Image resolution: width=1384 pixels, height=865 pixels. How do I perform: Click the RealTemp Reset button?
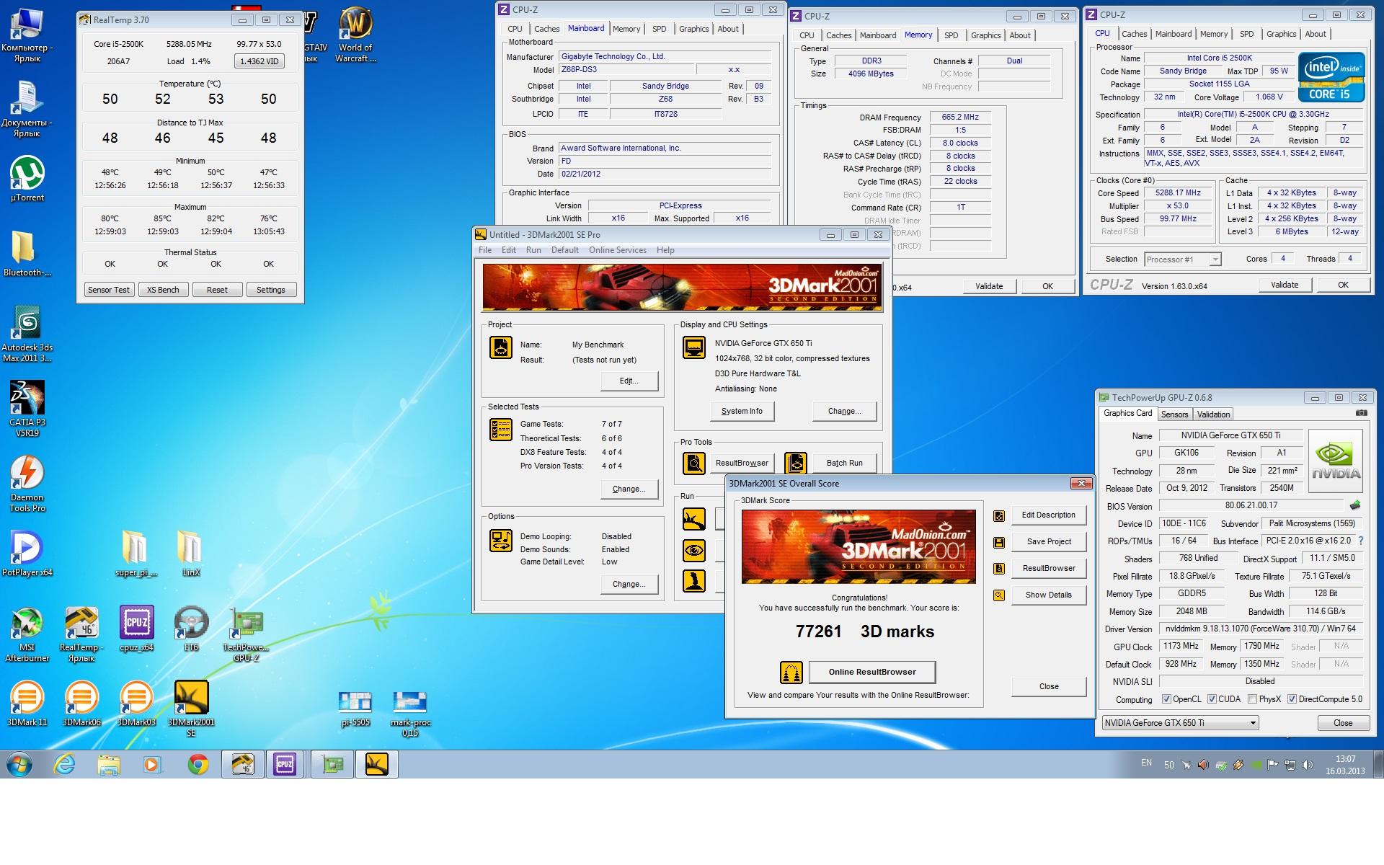click(217, 290)
